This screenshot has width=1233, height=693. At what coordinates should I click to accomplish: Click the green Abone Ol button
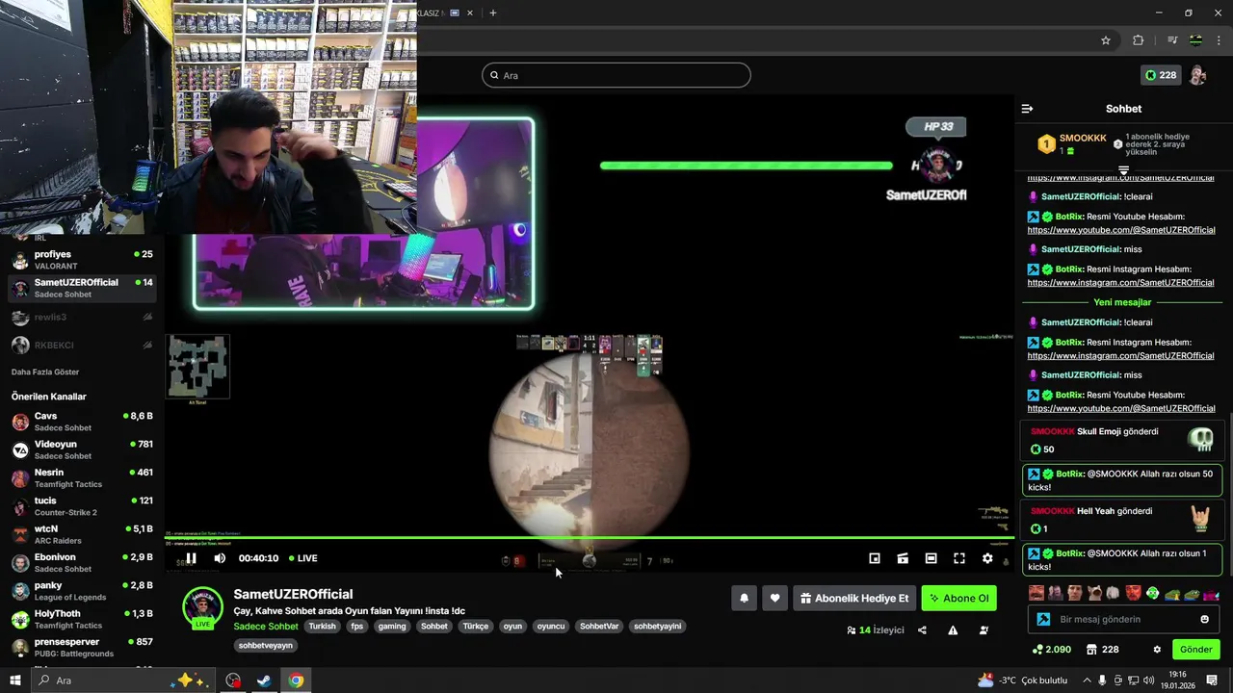pos(958,598)
